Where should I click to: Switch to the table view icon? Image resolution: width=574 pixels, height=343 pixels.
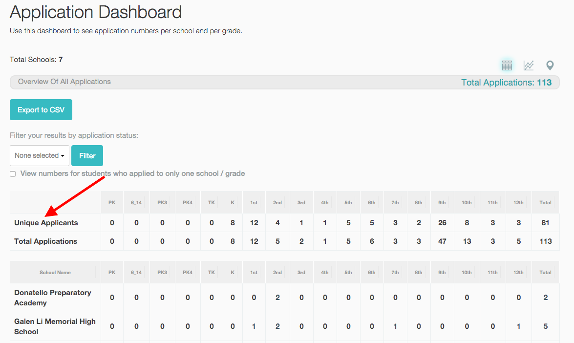(x=507, y=65)
